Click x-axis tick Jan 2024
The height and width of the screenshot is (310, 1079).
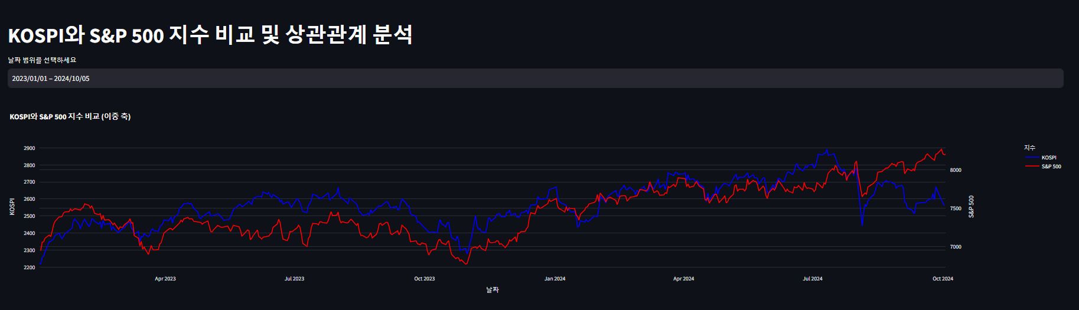pos(555,279)
